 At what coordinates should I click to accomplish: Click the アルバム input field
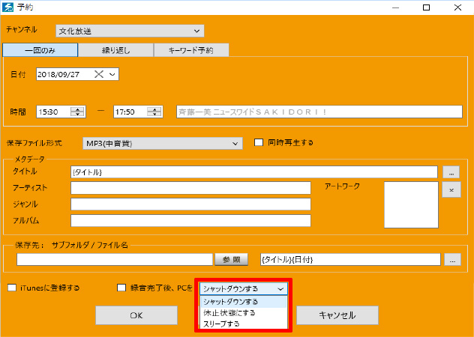190,221
